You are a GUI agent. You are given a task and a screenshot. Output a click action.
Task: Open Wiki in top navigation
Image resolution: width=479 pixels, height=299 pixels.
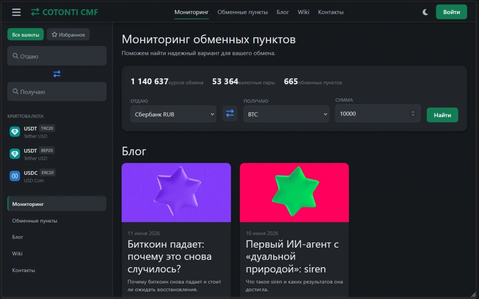pyautogui.click(x=303, y=12)
